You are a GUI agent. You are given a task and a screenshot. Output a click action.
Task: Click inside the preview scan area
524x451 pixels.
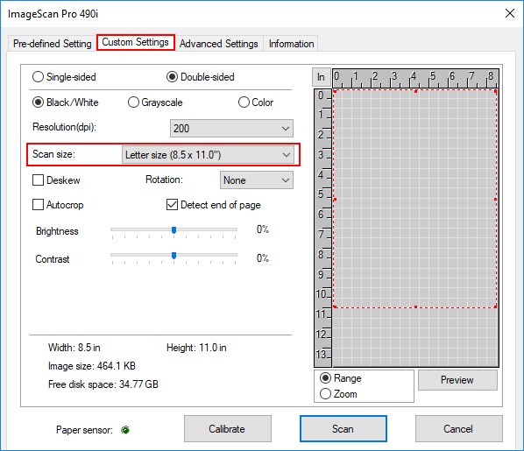tap(415, 199)
